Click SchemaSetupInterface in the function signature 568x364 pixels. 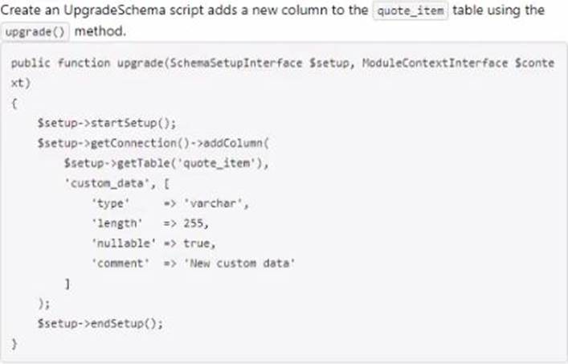(x=236, y=63)
